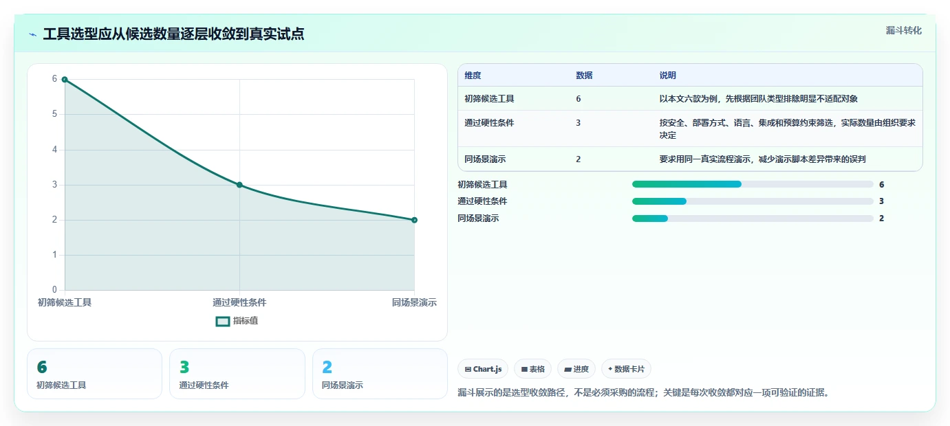Click the x-axis label 通过硬性条件
Image resolution: width=950 pixels, height=426 pixels.
[x=239, y=303]
